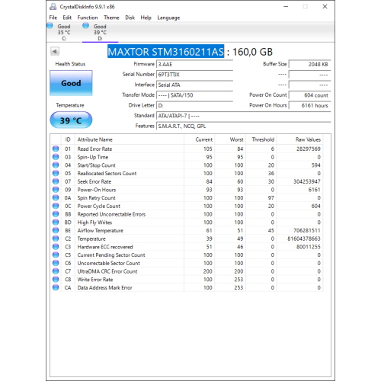Click the Buffer Size value 2048 KB

310,64
